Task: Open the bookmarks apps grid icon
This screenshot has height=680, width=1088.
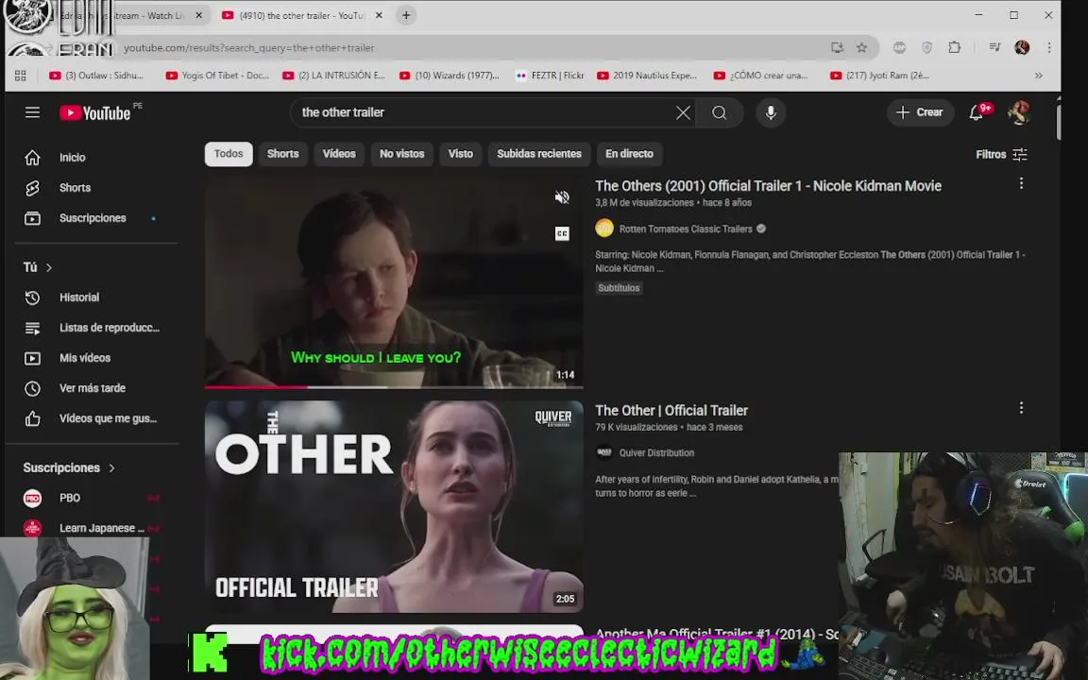Action: [x=20, y=76]
